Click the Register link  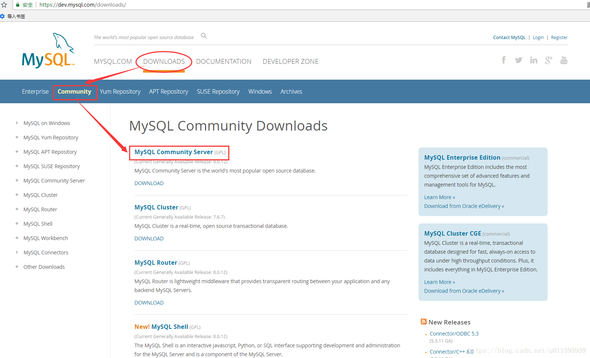tap(559, 38)
